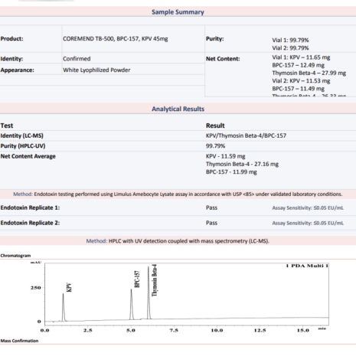The image size is (356, 356).
Task: Select 'BPC-157 - 11.99 mg' average value
Action: [231, 172]
